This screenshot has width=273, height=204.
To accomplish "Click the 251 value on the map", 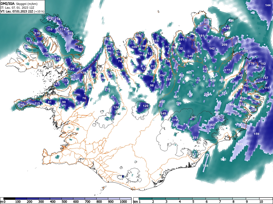I will pyautogui.click(x=195, y=138).
